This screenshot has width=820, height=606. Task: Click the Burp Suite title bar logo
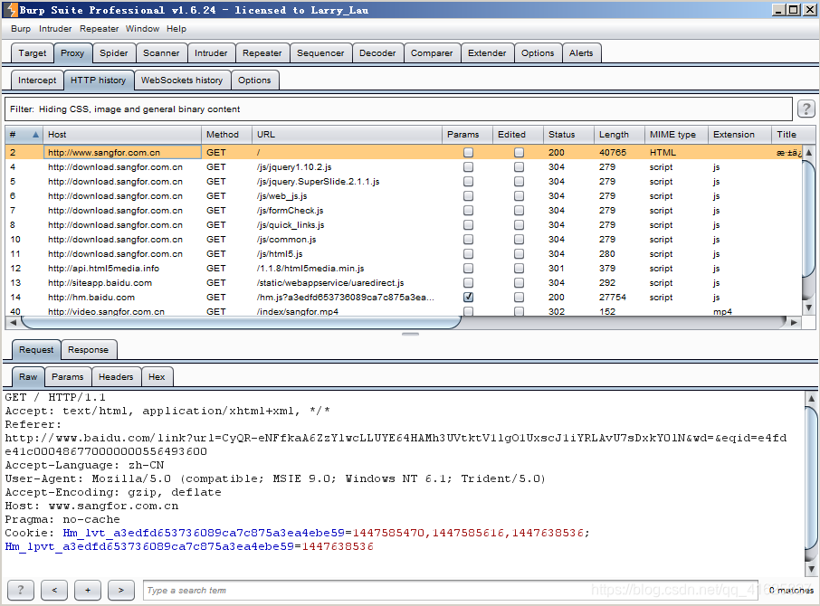click(12, 9)
